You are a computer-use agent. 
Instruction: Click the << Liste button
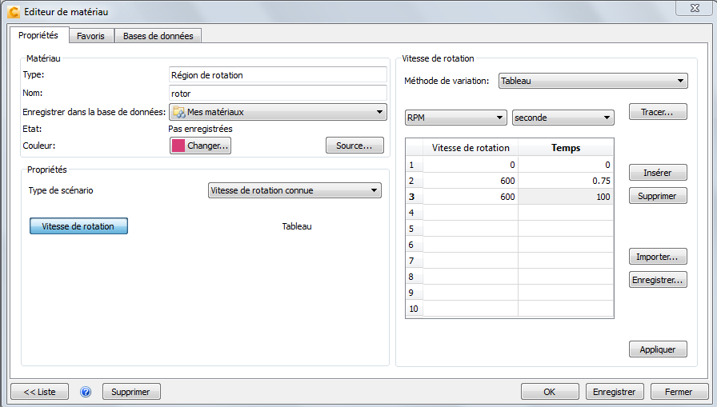coord(40,392)
